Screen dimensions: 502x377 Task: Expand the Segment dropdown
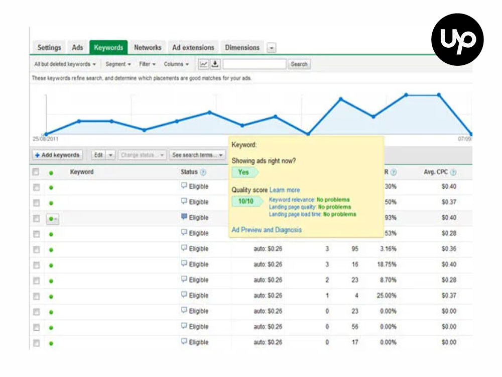tap(118, 64)
